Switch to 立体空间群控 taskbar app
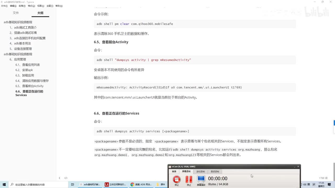 (x=115, y=184)
